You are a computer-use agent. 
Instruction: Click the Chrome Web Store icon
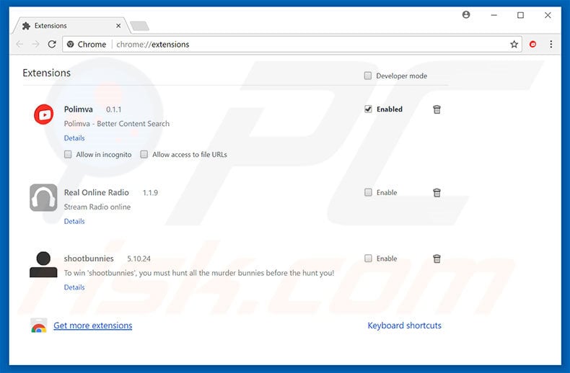click(x=38, y=325)
